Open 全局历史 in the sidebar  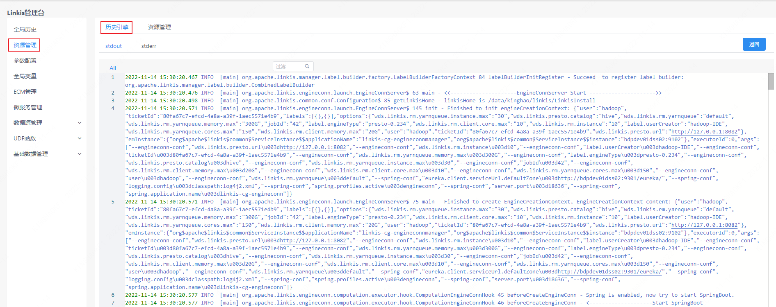click(25, 29)
